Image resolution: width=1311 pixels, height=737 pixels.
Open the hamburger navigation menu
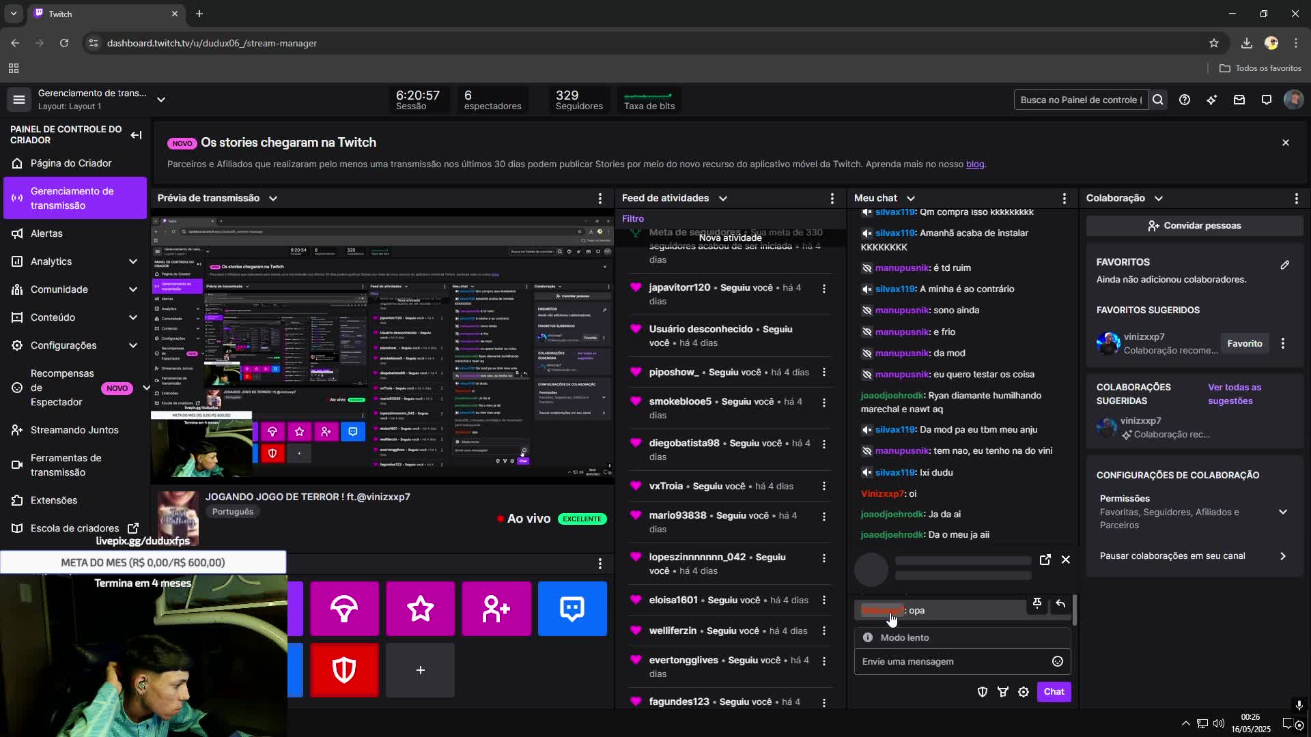(x=19, y=100)
